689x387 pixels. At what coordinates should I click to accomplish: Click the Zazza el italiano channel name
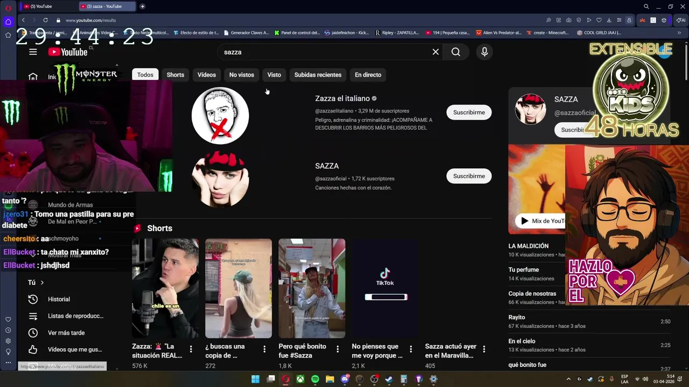point(342,98)
